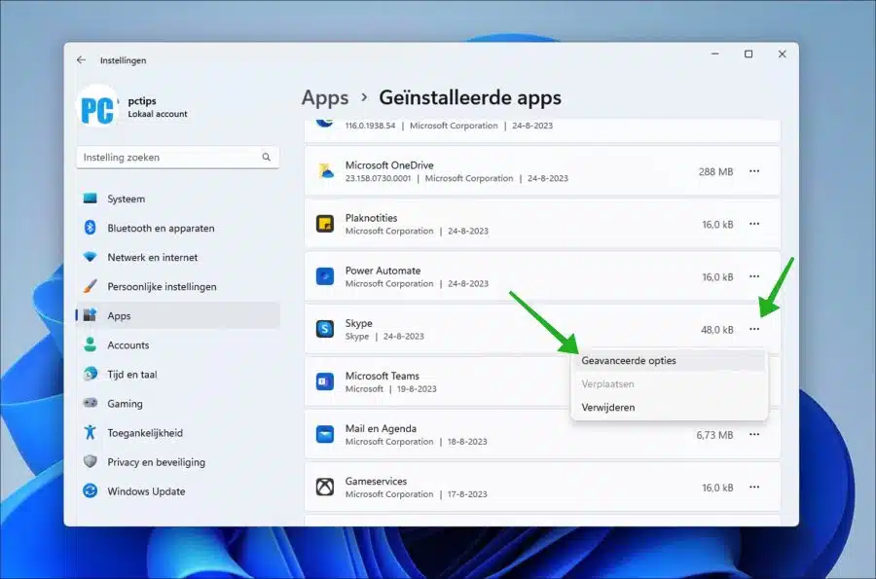Open more options for Mail en Agenda
The width and height of the screenshot is (876, 579).
click(754, 434)
